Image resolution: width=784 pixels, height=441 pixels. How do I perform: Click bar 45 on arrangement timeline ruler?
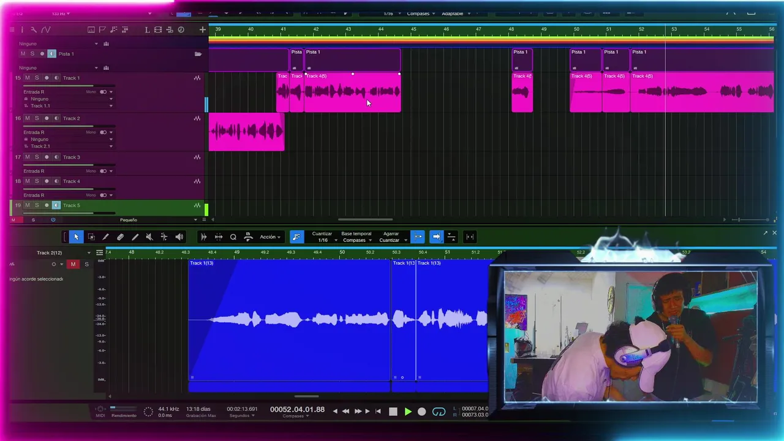click(x=413, y=29)
